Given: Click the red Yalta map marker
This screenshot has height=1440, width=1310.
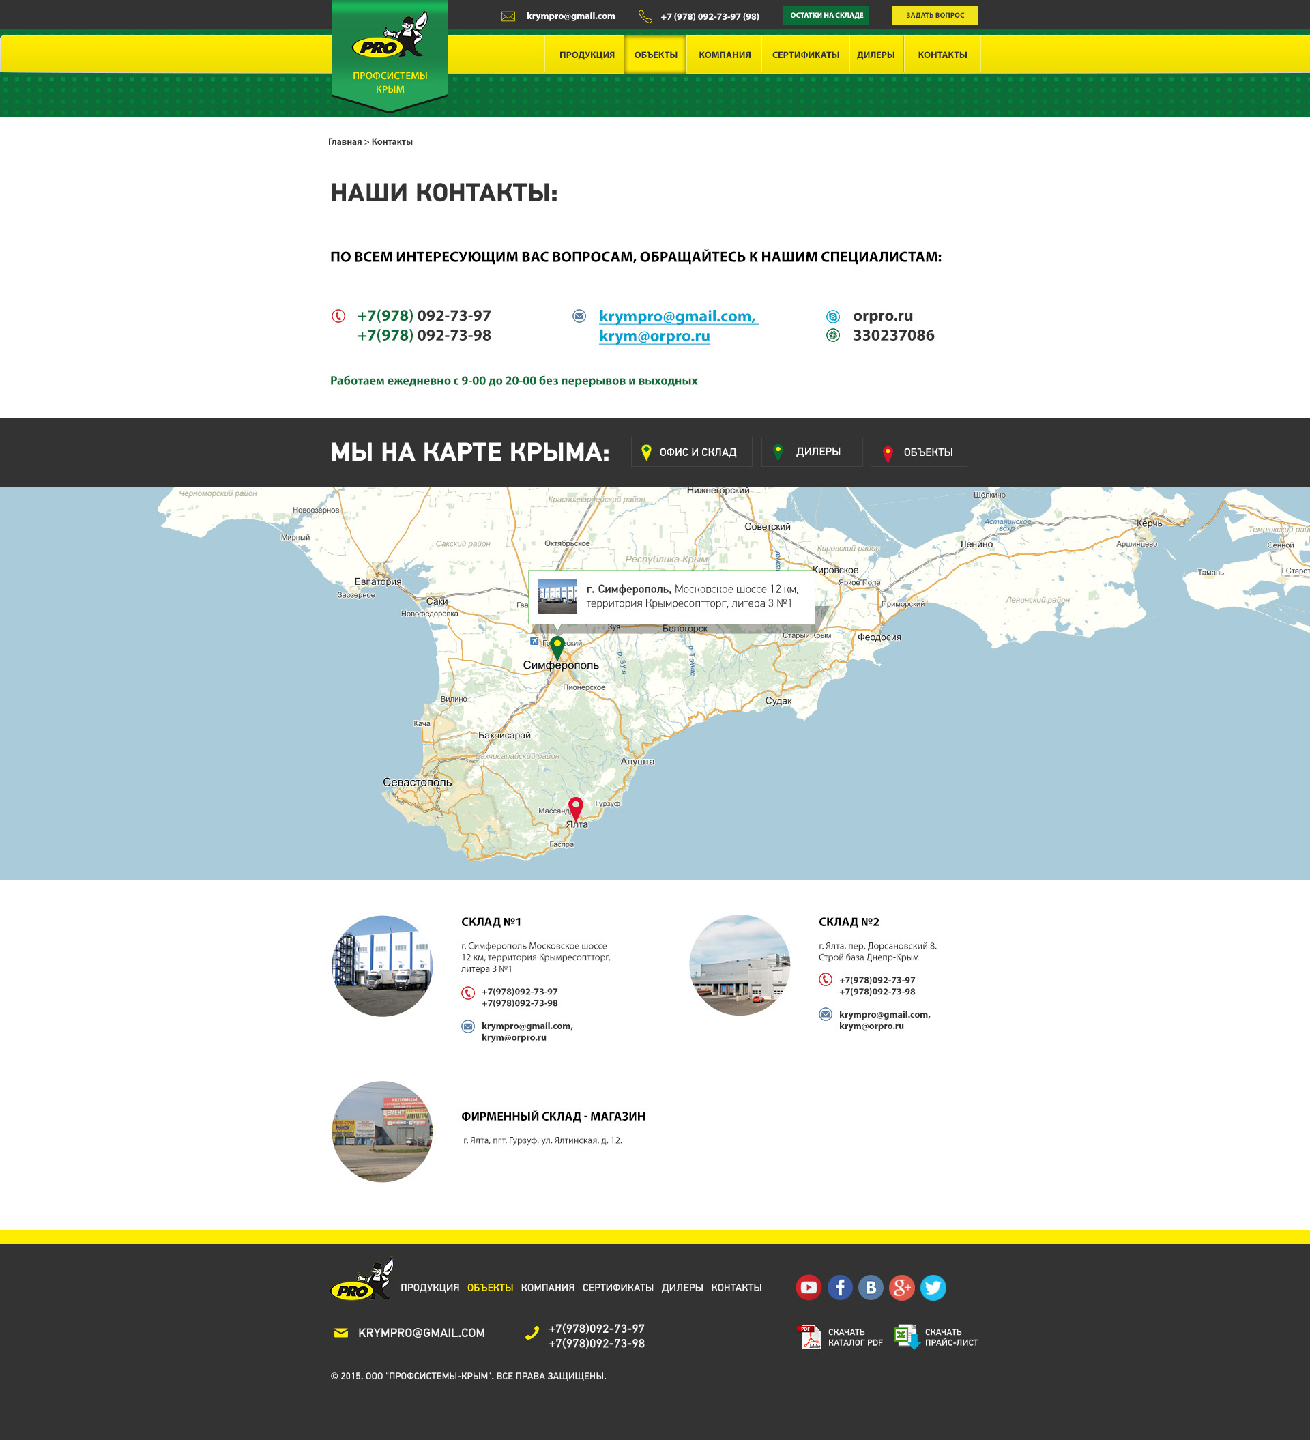Looking at the screenshot, I should click(x=576, y=807).
